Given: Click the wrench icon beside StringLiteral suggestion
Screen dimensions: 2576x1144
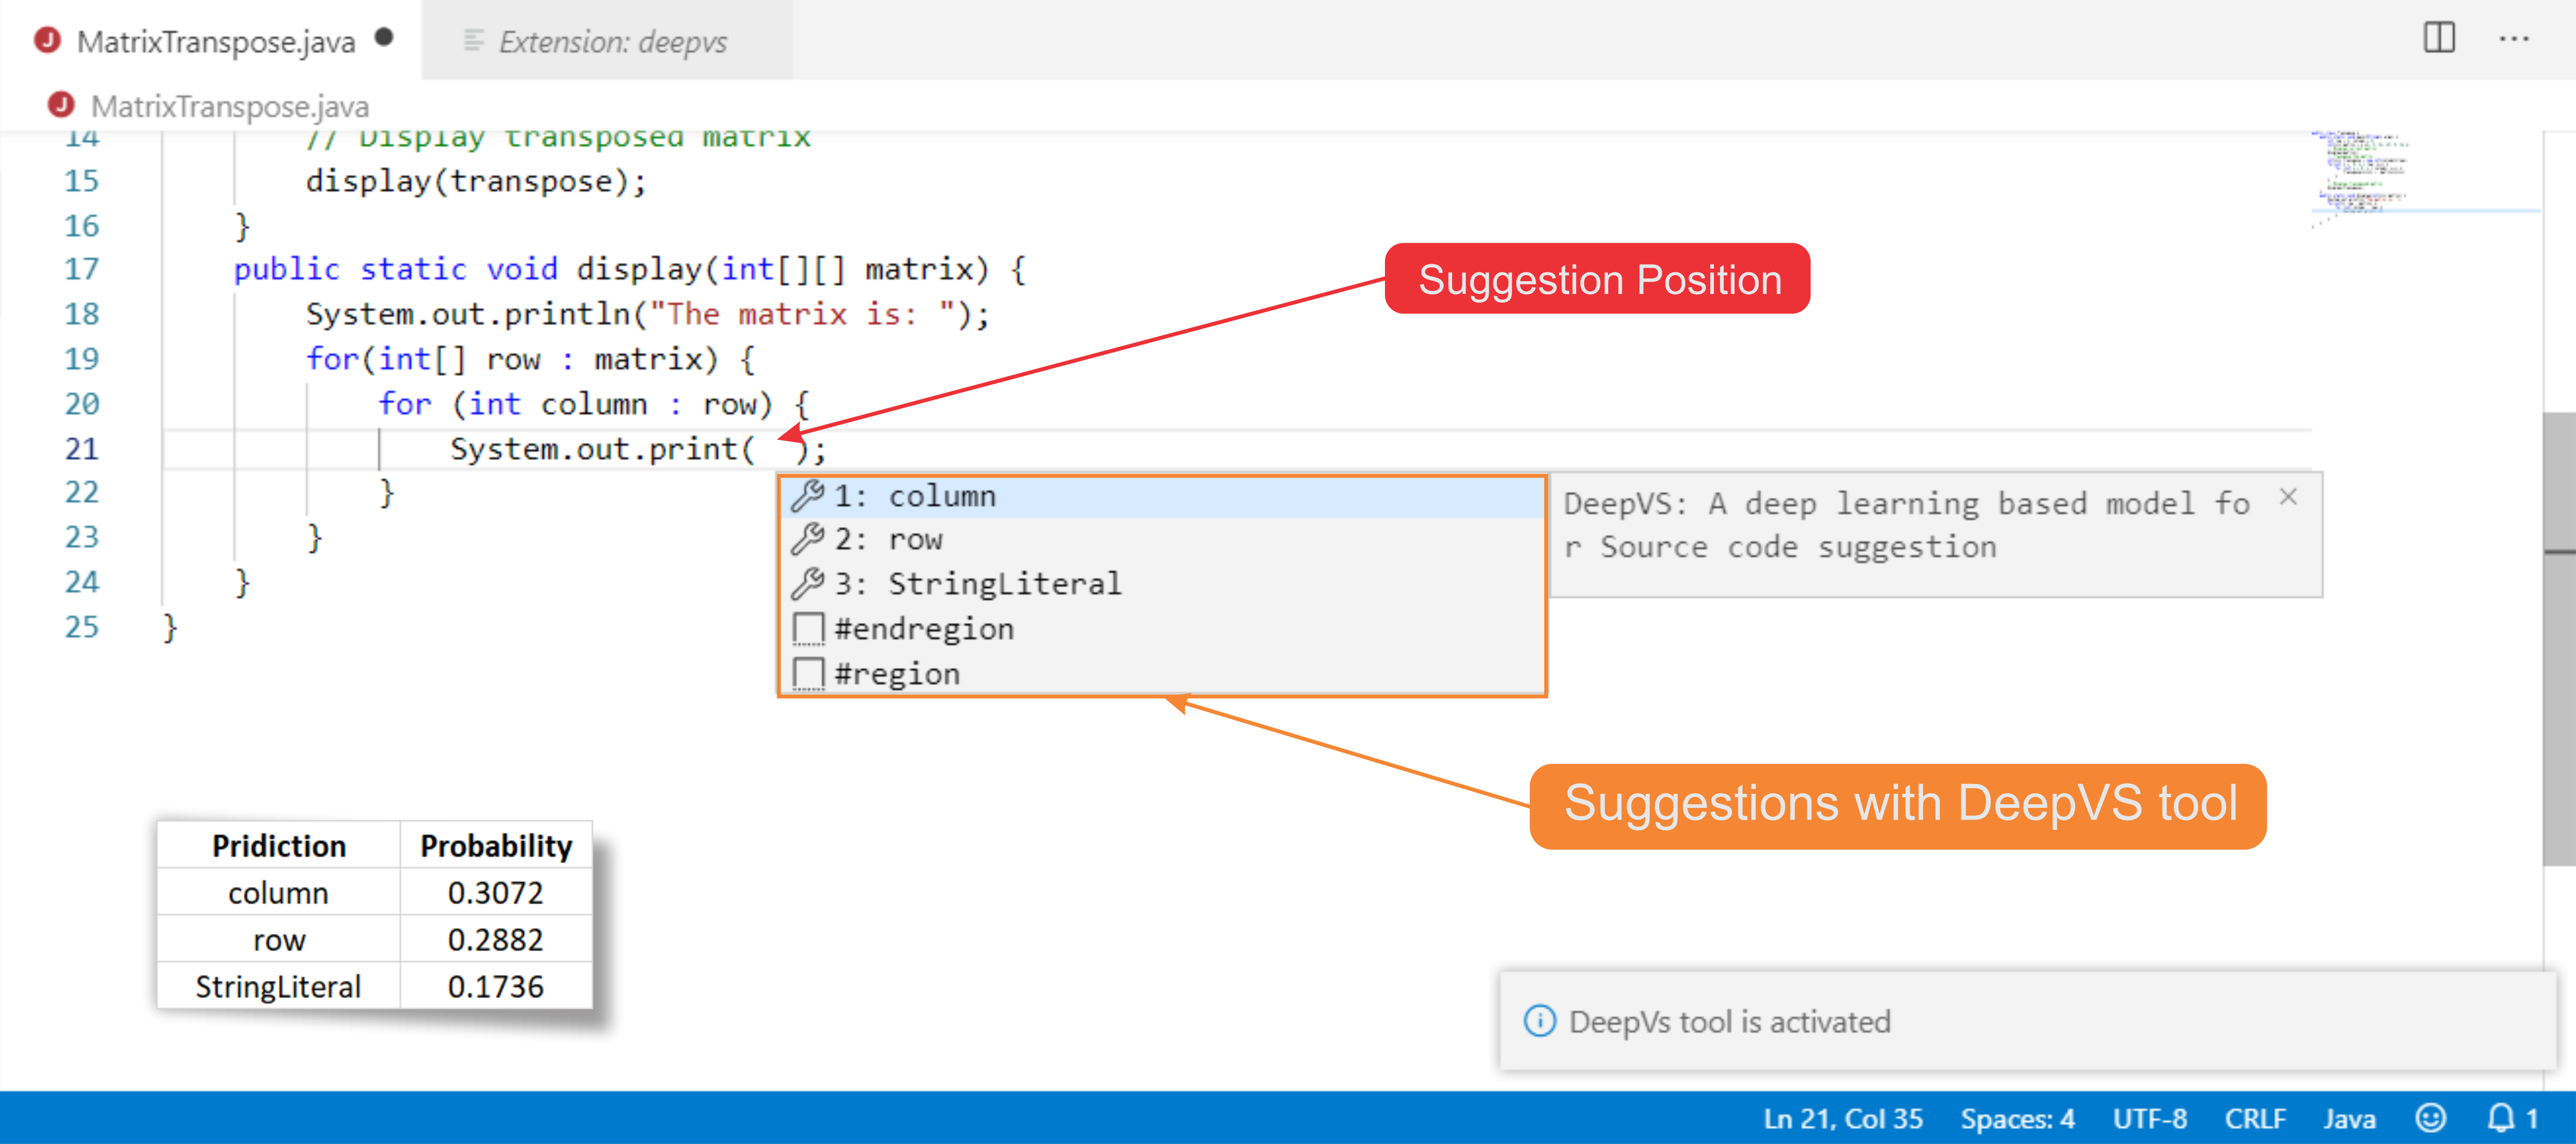Looking at the screenshot, I should [807, 583].
